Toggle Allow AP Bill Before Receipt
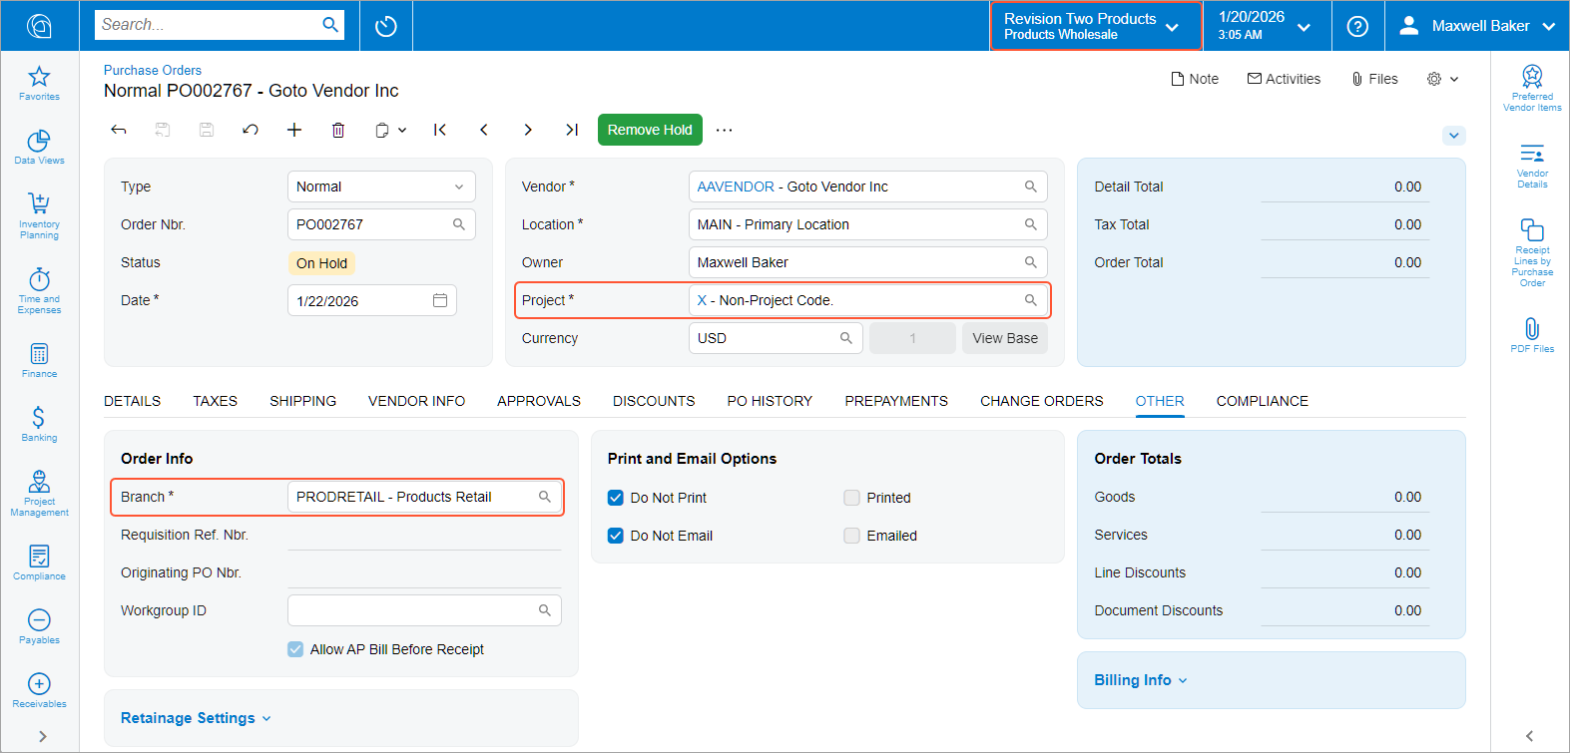Image resolution: width=1570 pixels, height=753 pixels. click(295, 649)
